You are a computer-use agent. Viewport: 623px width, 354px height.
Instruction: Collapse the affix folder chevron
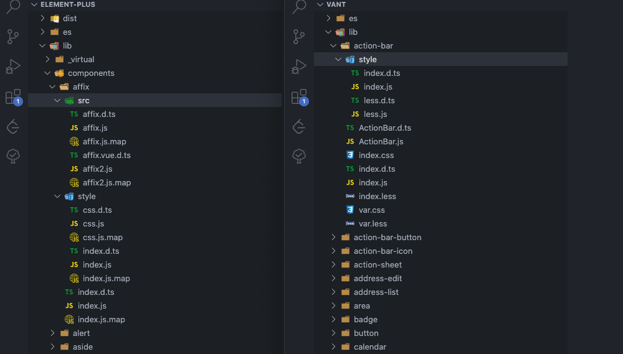tap(52, 86)
